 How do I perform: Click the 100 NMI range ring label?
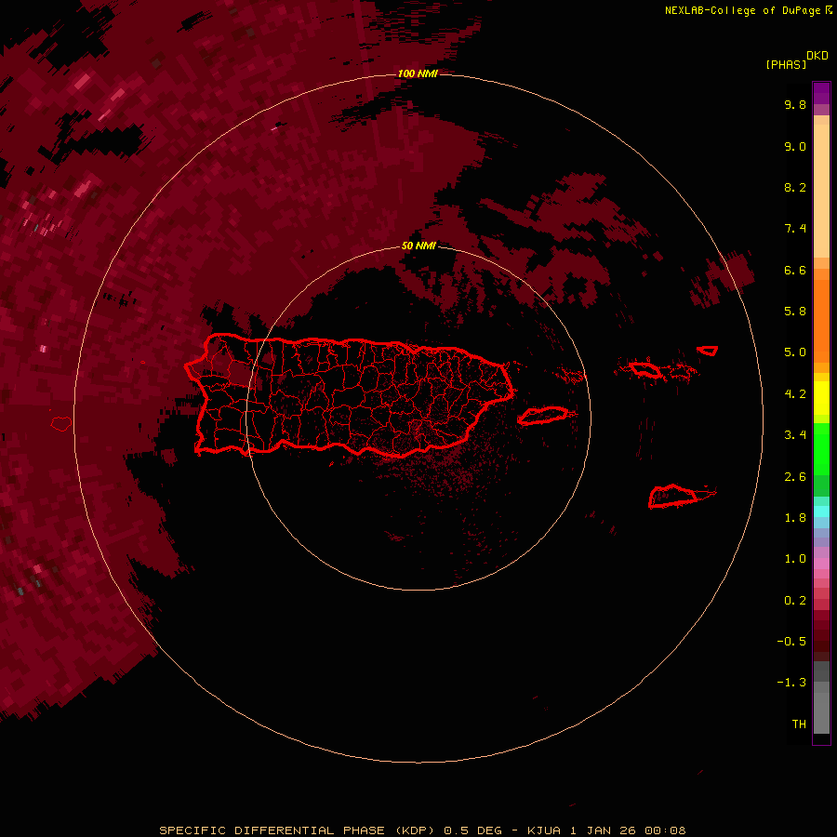(x=418, y=73)
